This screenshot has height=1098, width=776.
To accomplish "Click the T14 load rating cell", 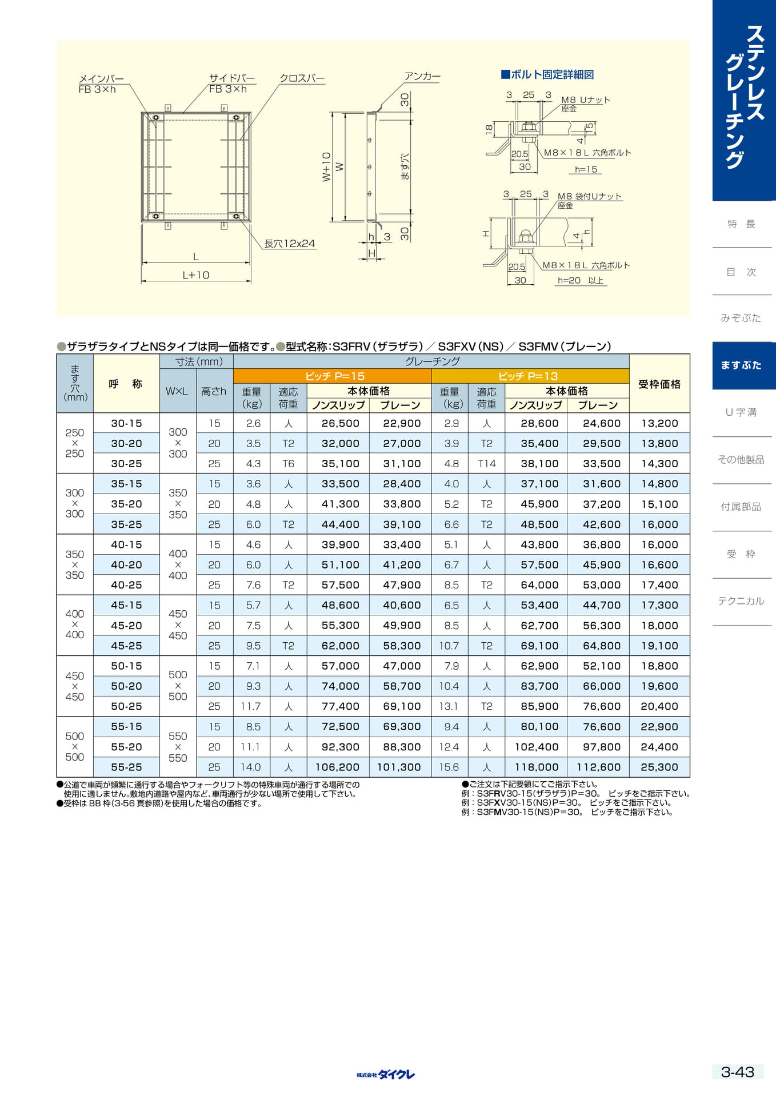I will (486, 463).
